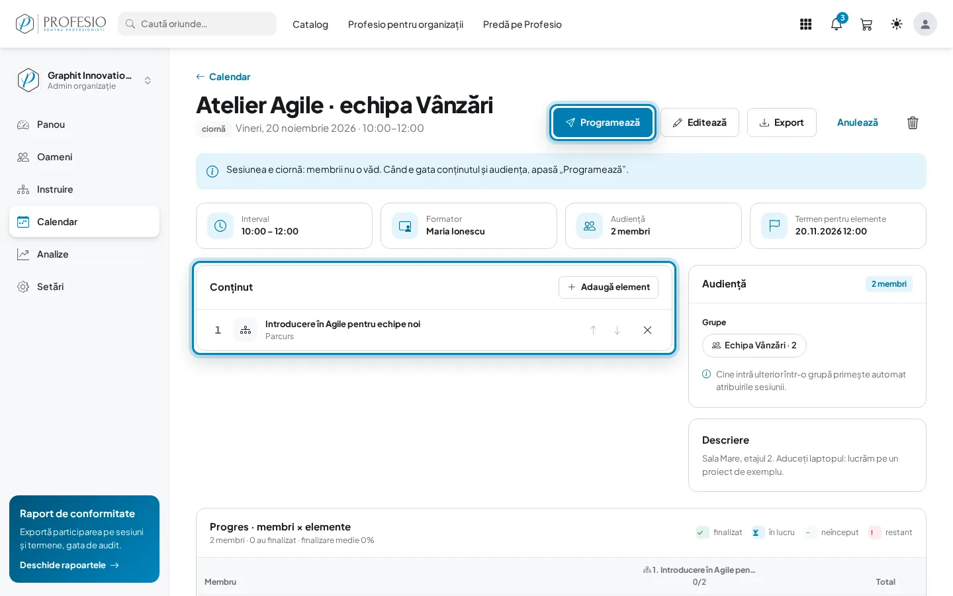Click the Interval clock icon

click(x=220, y=226)
